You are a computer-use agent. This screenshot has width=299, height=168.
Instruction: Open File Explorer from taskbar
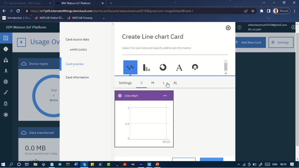[36, 164]
